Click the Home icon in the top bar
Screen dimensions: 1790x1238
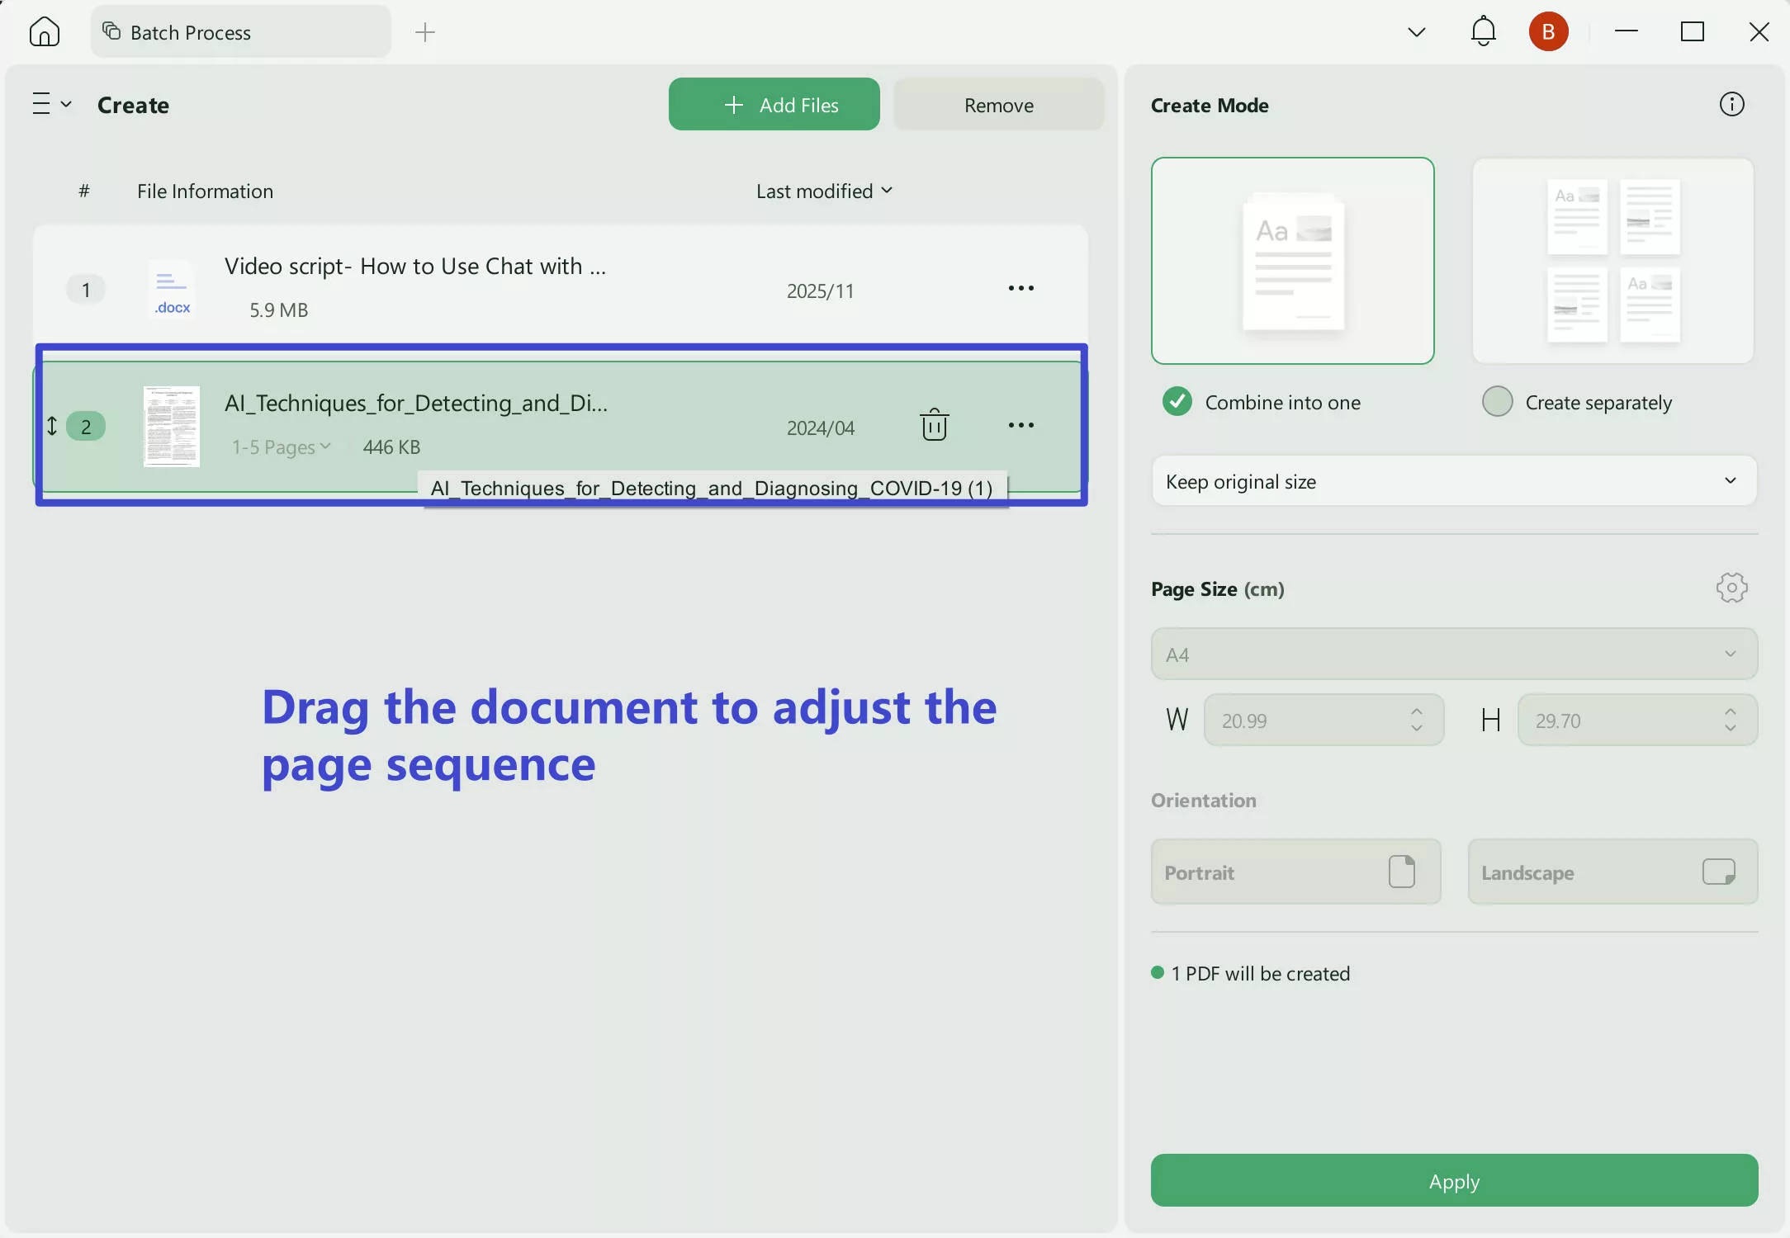tap(45, 31)
